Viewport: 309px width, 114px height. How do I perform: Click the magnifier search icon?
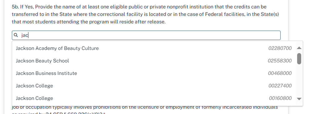[x=16, y=35]
